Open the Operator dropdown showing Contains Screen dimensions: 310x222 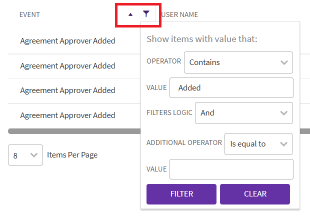click(238, 62)
